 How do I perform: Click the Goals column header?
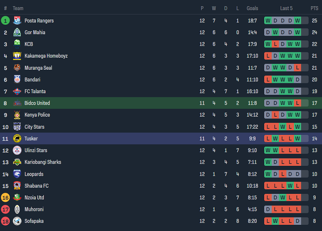[252, 8]
